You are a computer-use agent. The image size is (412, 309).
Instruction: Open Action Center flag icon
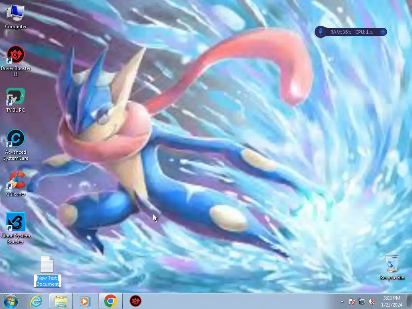352,301
